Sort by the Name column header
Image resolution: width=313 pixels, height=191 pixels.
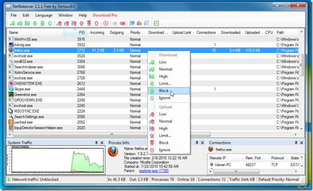click(x=36, y=32)
